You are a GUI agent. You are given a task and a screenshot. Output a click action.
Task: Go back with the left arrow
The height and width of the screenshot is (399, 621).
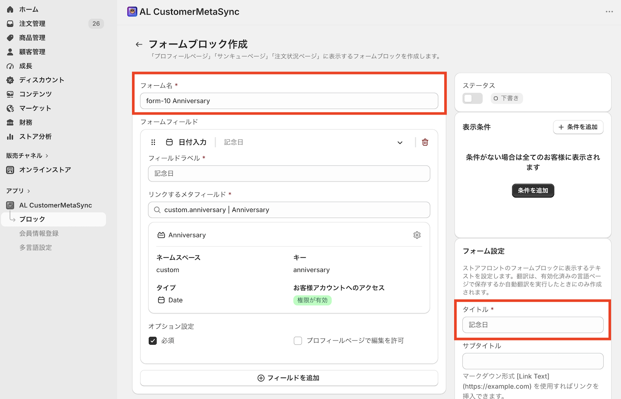(x=139, y=44)
